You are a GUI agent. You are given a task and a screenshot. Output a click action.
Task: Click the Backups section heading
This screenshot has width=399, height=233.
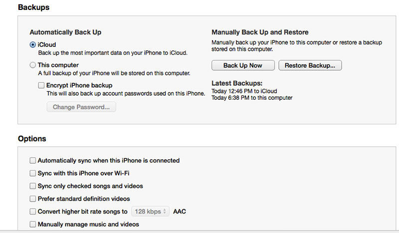pyautogui.click(x=33, y=7)
